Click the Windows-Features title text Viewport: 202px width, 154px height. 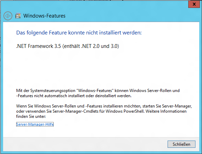(x=44, y=16)
